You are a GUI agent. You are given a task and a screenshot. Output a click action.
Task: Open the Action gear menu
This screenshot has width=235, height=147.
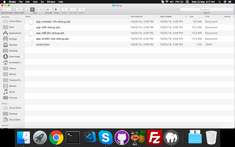click(x=57, y=10)
